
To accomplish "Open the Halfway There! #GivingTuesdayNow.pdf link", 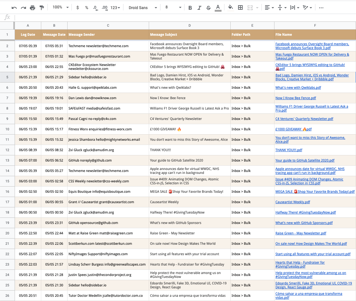I will (x=306, y=213).
